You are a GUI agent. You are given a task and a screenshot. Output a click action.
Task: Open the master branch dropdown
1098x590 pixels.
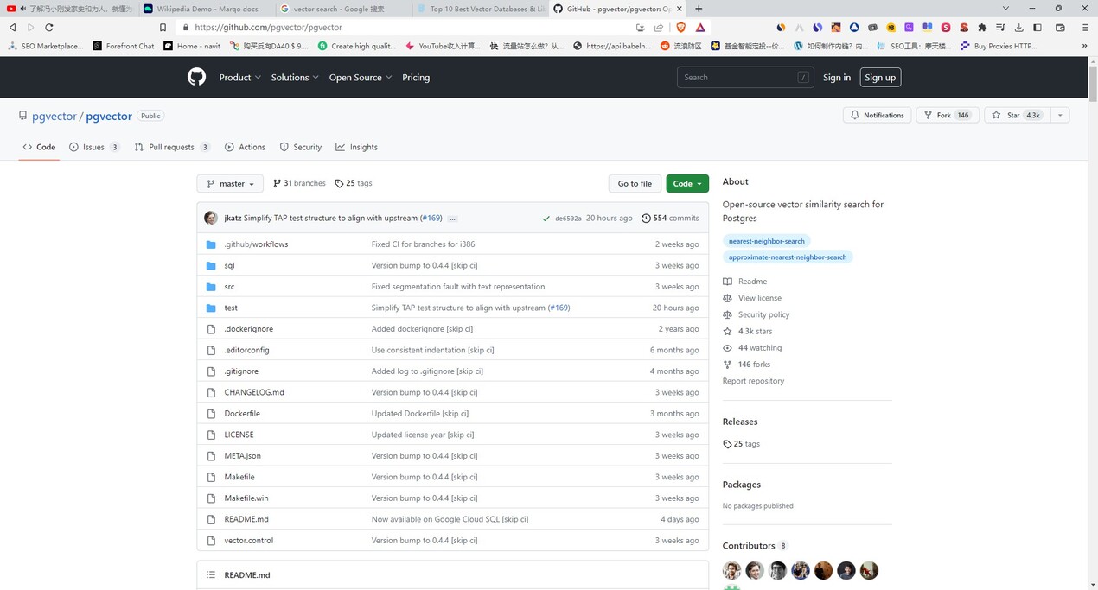point(230,183)
